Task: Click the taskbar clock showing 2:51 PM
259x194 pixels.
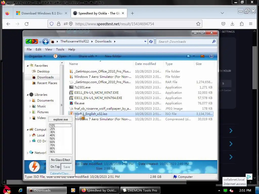Action: 245,190
